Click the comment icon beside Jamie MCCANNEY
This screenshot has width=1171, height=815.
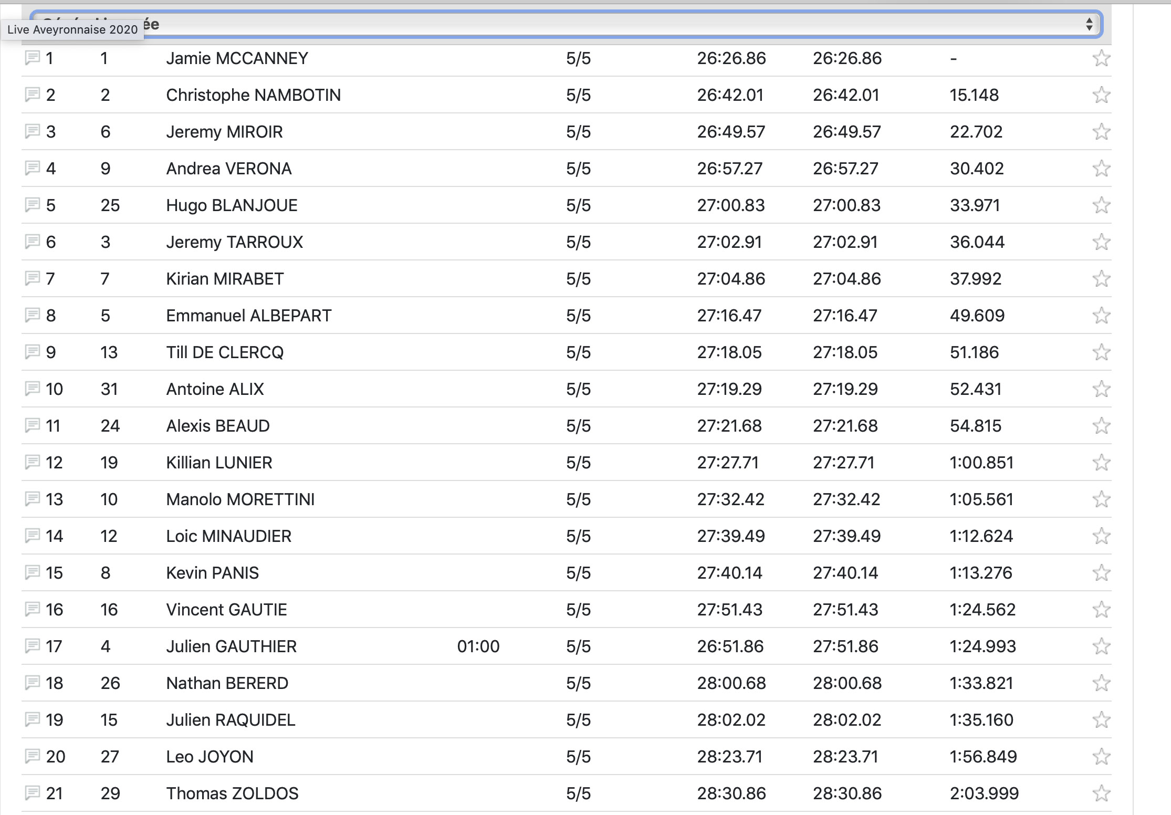(x=33, y=57)
